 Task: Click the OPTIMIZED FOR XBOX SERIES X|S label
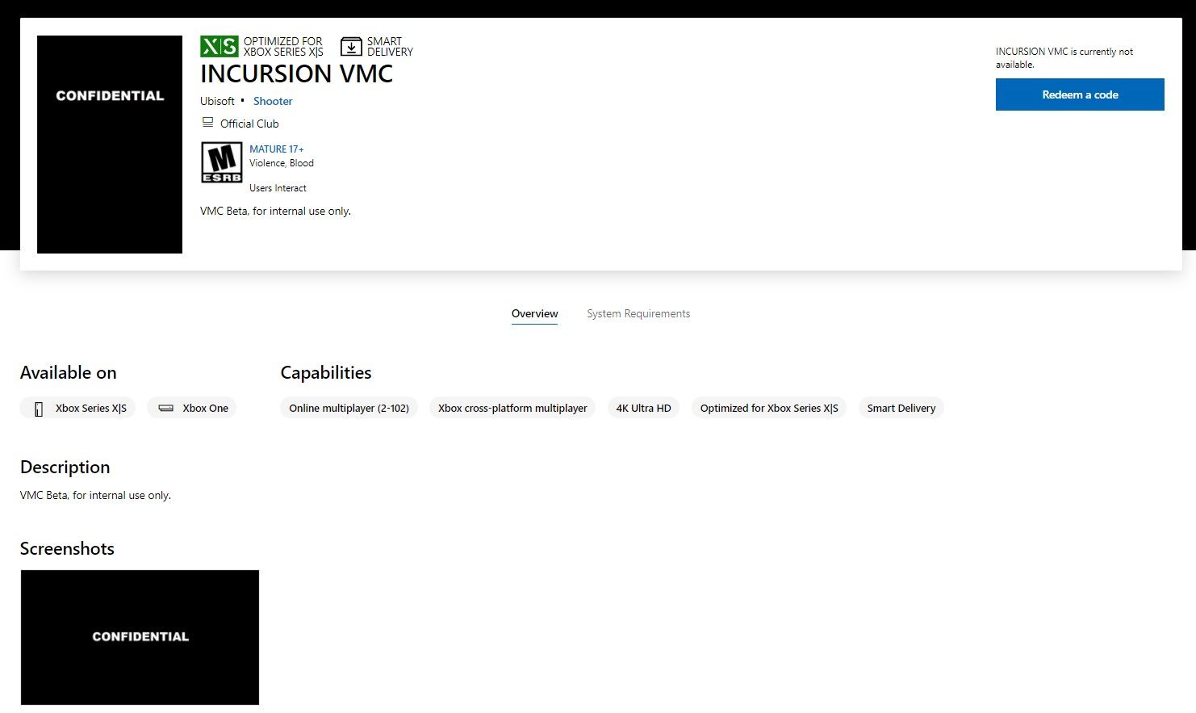pyautogui.click(x=283, y=46)
